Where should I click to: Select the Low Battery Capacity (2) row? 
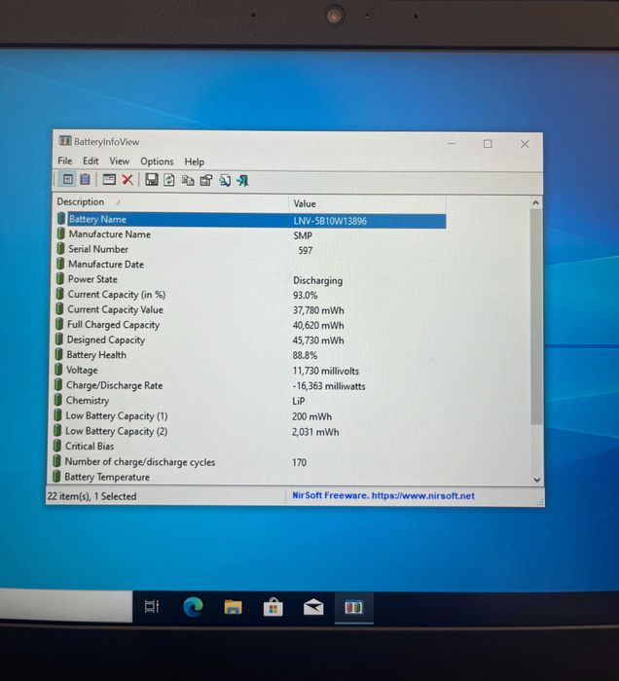click(x=250, y=431)
